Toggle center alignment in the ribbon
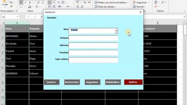Viewport: 187px width, 105px height. coord(54,2)
